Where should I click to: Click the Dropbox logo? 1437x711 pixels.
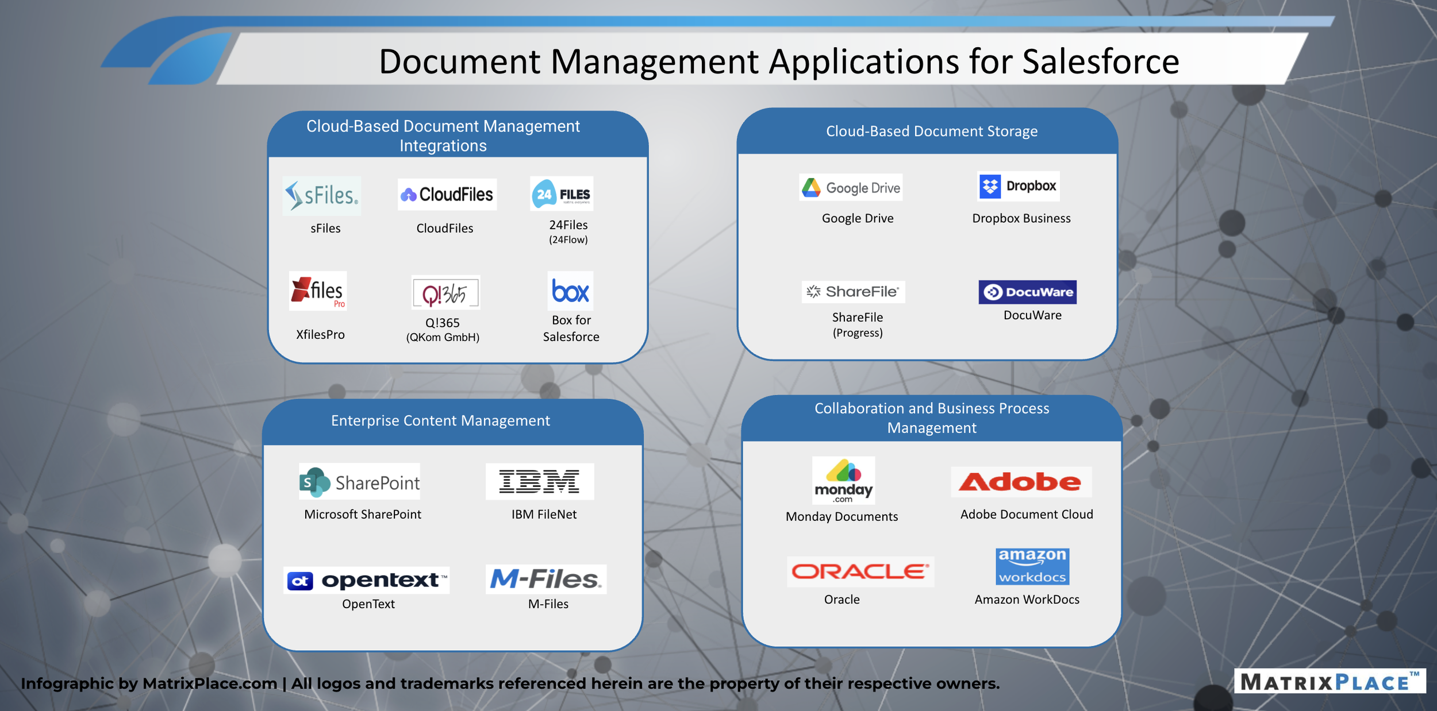pyautogui.click(x=1018, y=186)
